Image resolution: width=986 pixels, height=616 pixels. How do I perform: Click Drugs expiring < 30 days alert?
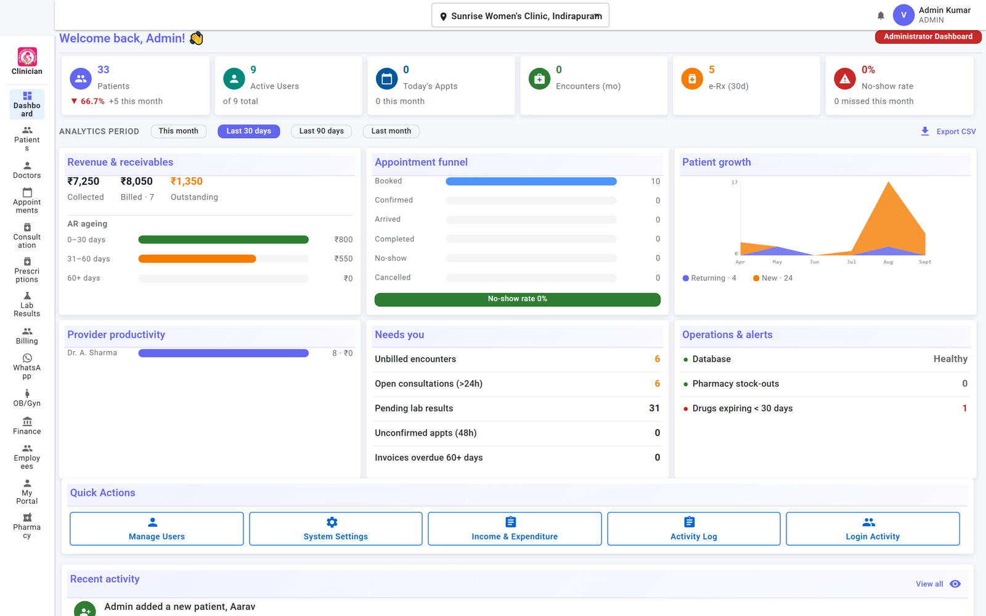click(x=825, y=408)
